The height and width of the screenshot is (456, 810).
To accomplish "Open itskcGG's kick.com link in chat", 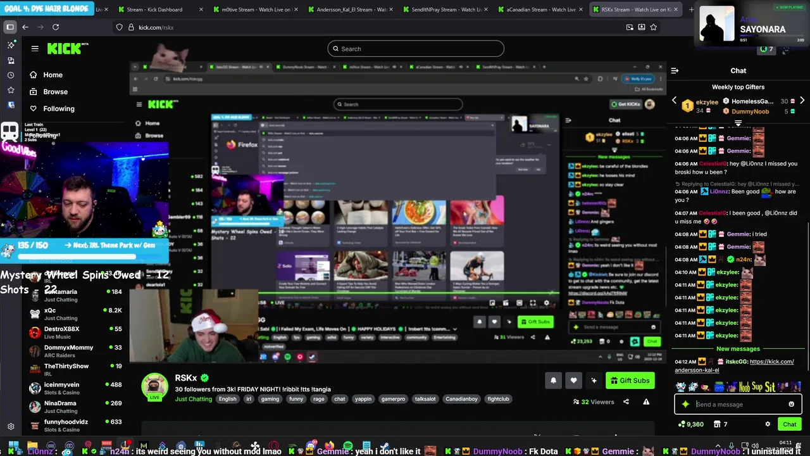I will [734, 366].
